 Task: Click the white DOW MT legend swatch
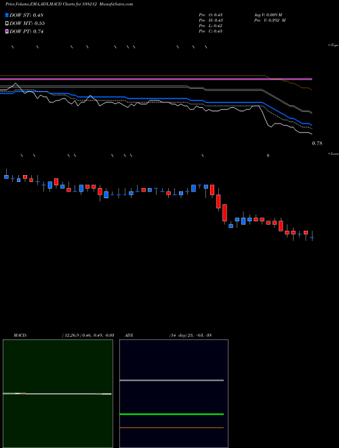tap(7, 23)
